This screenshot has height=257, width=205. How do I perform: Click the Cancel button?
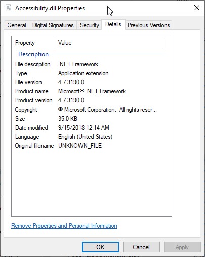pyautogui.click(x=141, y=247)
